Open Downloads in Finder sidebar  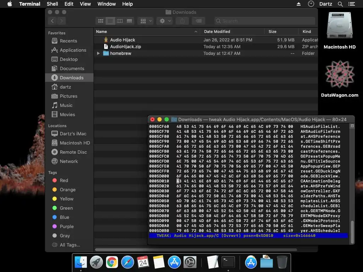click(69, 78)
